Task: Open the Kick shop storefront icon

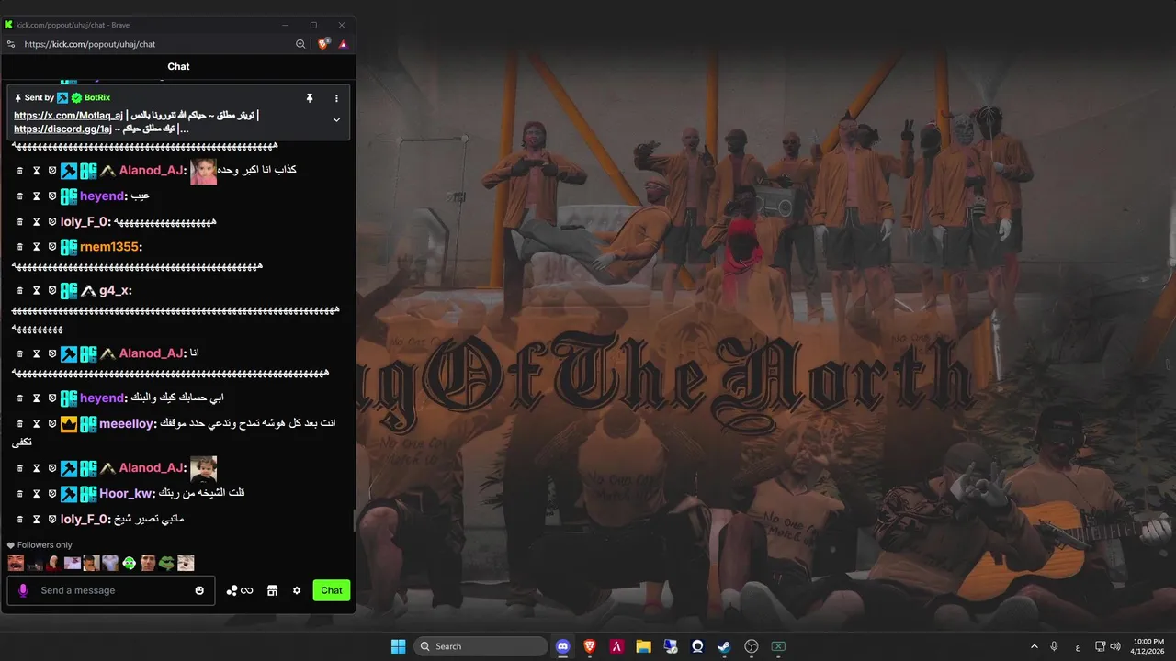Action: pos(272,590)
